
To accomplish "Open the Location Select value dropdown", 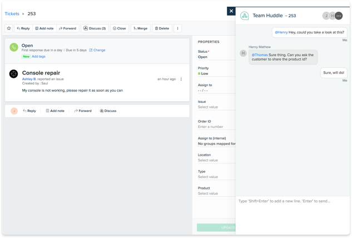I will click(x=216, y=160).
